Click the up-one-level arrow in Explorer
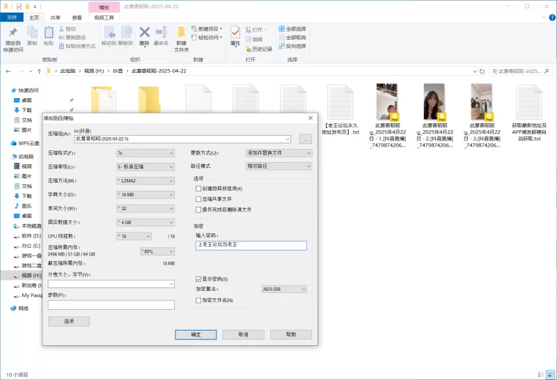 point(39,72)
